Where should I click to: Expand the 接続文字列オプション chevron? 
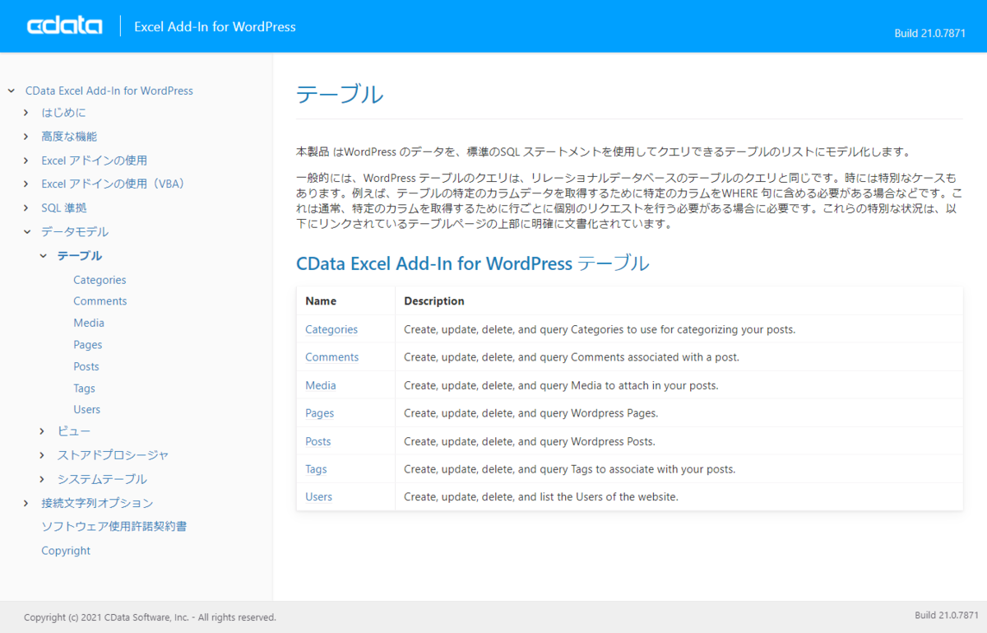click(x=26, y=503)
